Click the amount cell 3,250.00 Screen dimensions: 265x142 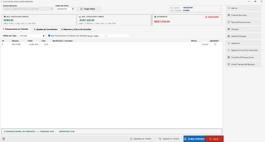click(200, 44)
